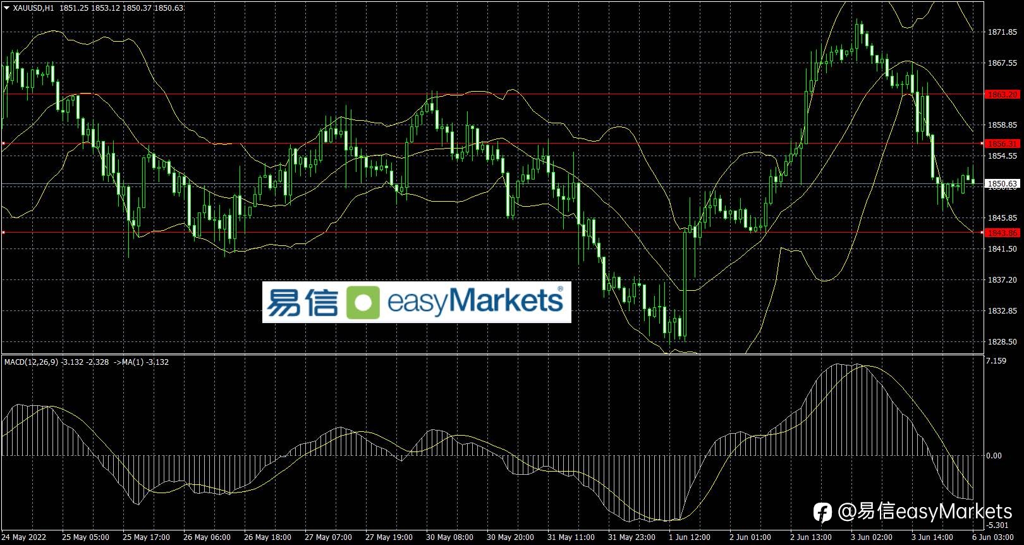Click the 1837.20 price axis label
The height and width of the screenshot is (545, 1024).
point(1003,280)
